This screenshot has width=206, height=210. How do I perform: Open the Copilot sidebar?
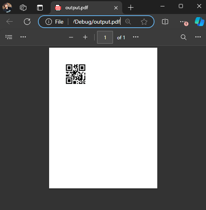(200, 22)
